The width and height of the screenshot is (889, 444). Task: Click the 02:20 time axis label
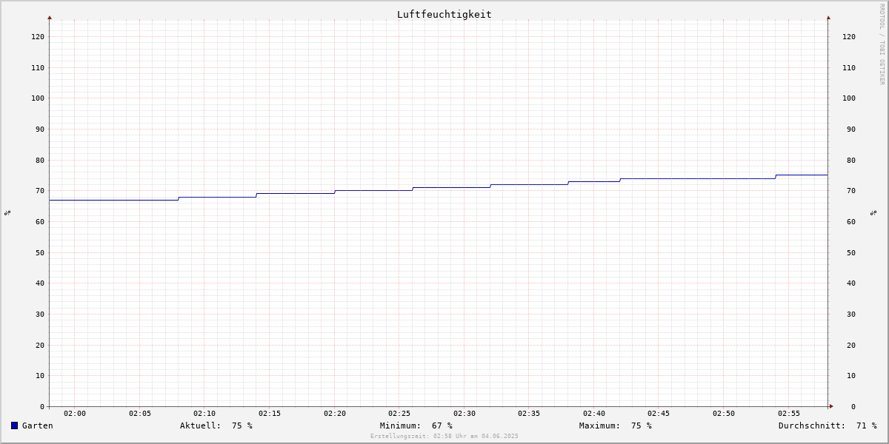point(335,414)
